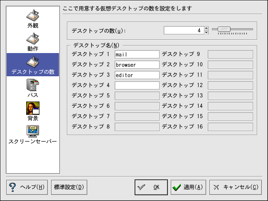Decrease desktop count with down arrow
268x201 pixels.
pyautogui.click(x=207, y=32)
